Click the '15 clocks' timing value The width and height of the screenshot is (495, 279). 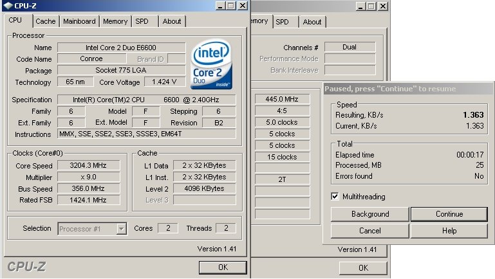[282, 157]
